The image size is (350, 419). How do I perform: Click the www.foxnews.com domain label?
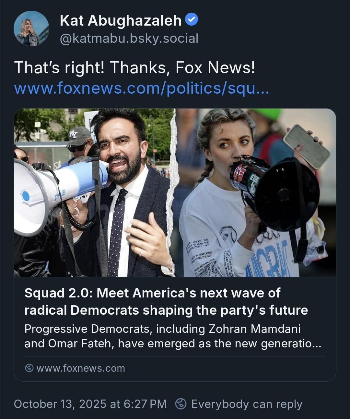click(81, 368)
